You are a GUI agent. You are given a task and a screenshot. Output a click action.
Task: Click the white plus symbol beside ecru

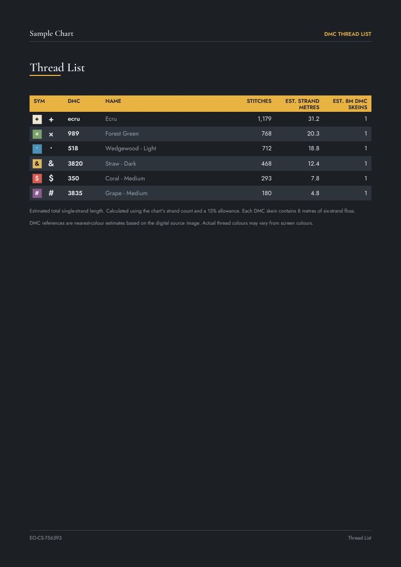pyautogui.click(x=51, y=120)
